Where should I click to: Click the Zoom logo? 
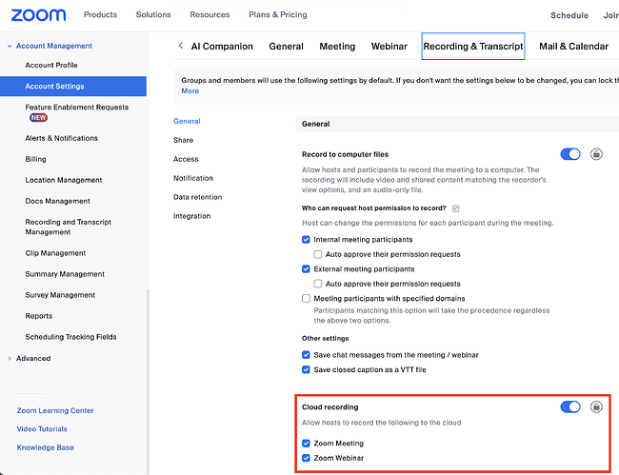point(39,15)
